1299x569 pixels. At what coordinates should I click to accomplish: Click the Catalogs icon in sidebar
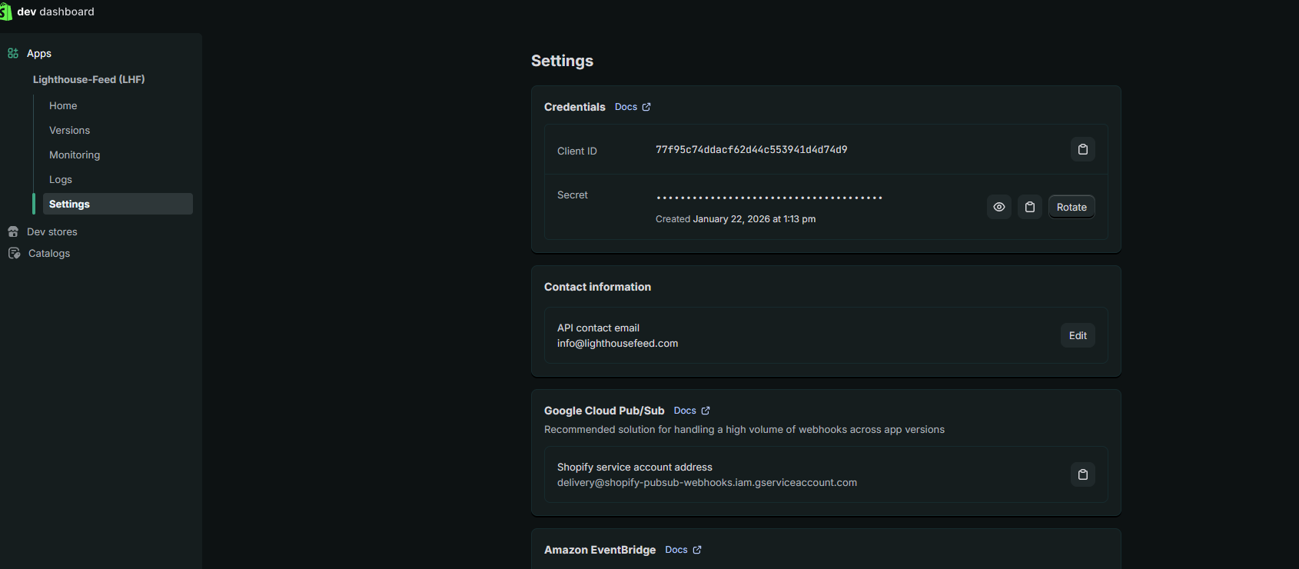coord(14,253)
